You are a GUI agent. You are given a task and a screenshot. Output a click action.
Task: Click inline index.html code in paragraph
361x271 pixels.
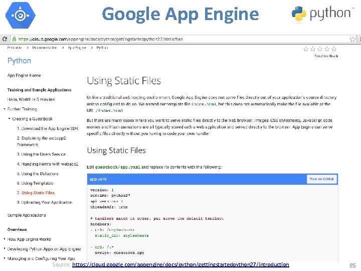pyautogui.click(x=204, y=104)
